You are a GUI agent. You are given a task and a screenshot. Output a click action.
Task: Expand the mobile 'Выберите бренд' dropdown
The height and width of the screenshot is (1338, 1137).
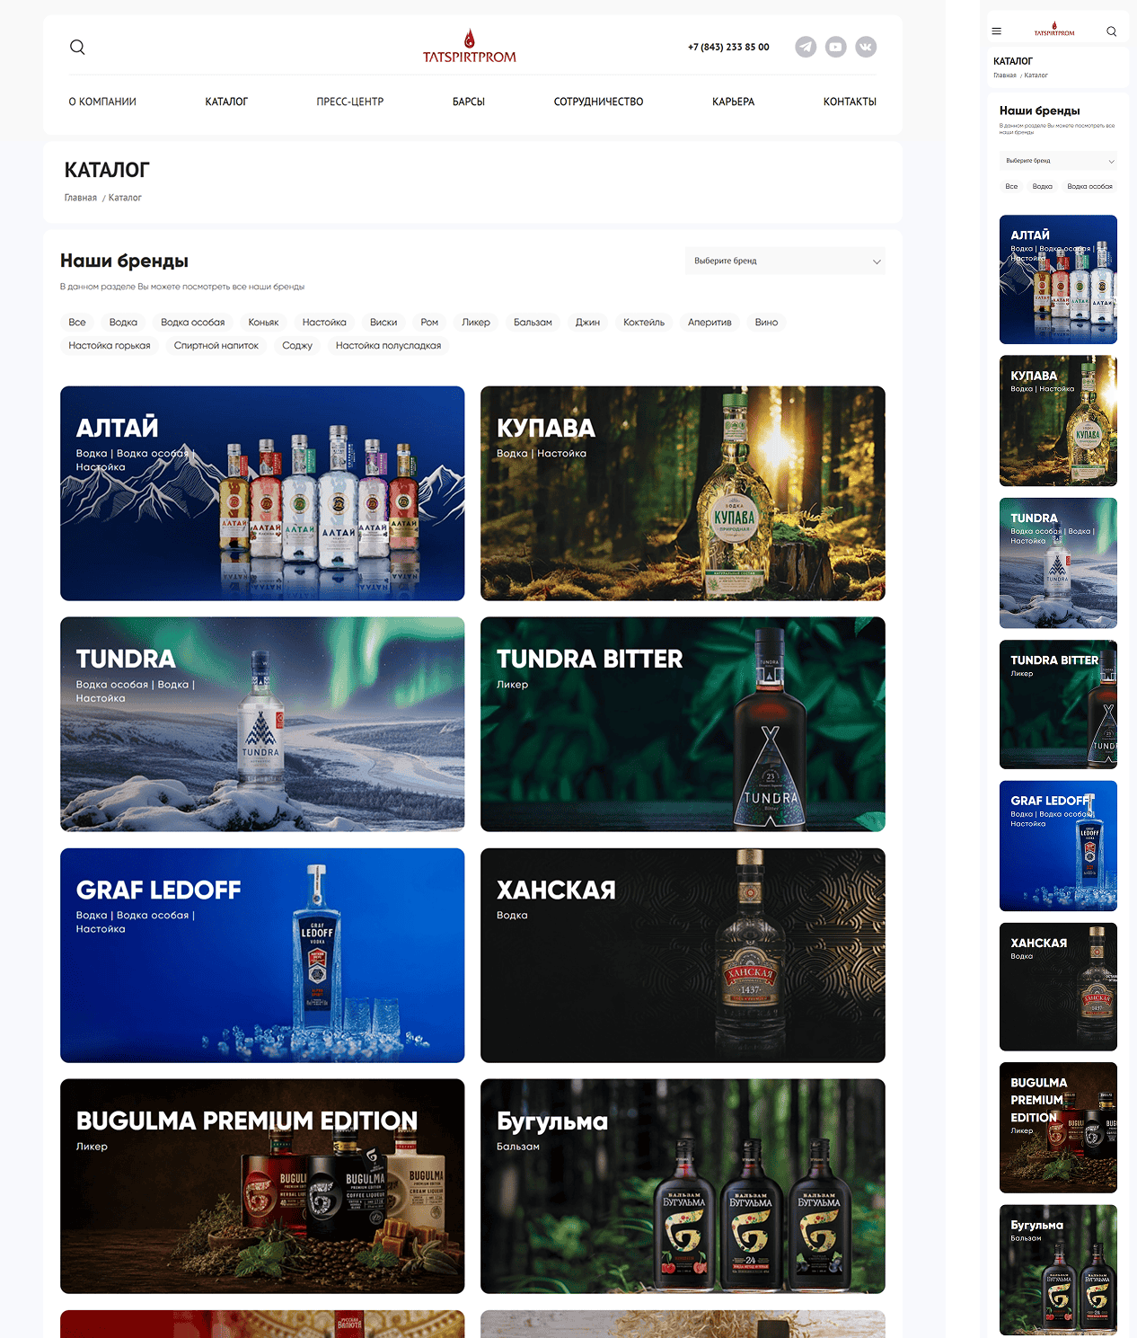coord(1059,161)
